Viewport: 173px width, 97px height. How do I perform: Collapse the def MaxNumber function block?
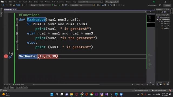[17, 20]
